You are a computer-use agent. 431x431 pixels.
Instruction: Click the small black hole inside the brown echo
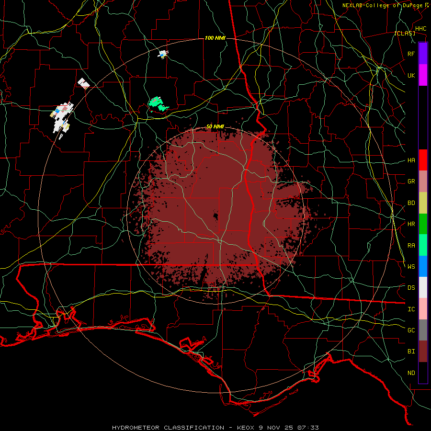click(x=215, y=216)
